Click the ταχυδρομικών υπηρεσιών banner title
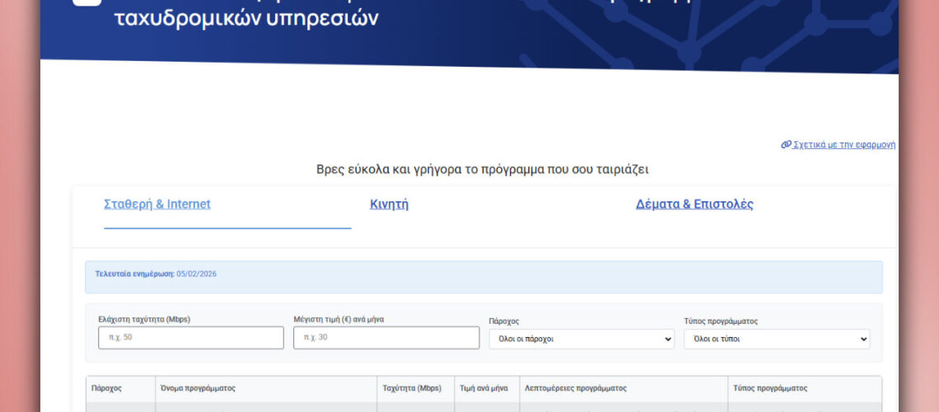 point(246,18)
